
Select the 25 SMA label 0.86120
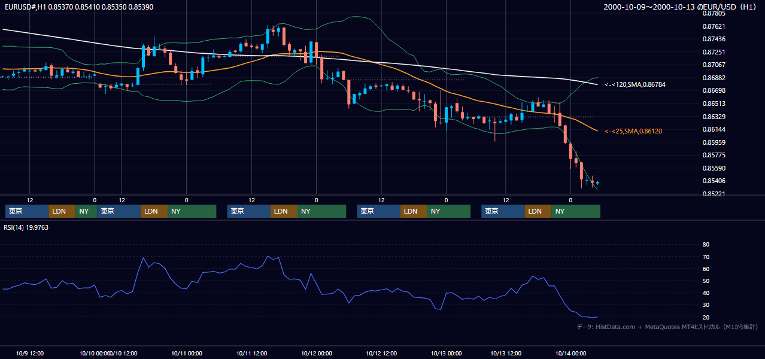pyautogui.click(x=633, y=131)
